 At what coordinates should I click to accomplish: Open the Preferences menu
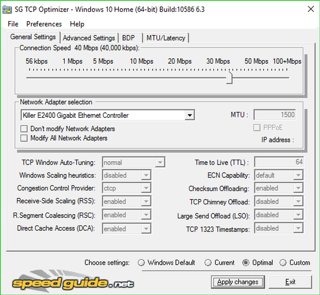click(x=44, y=24)
